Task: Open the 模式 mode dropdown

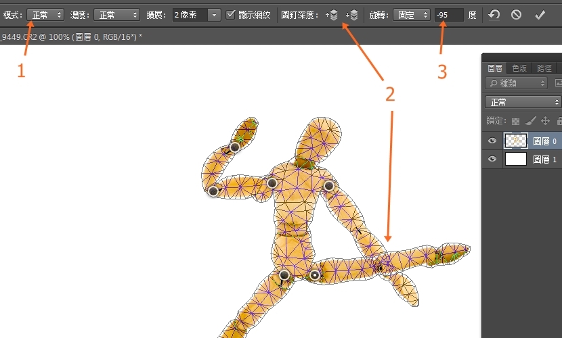Action: tap(45, 14)
